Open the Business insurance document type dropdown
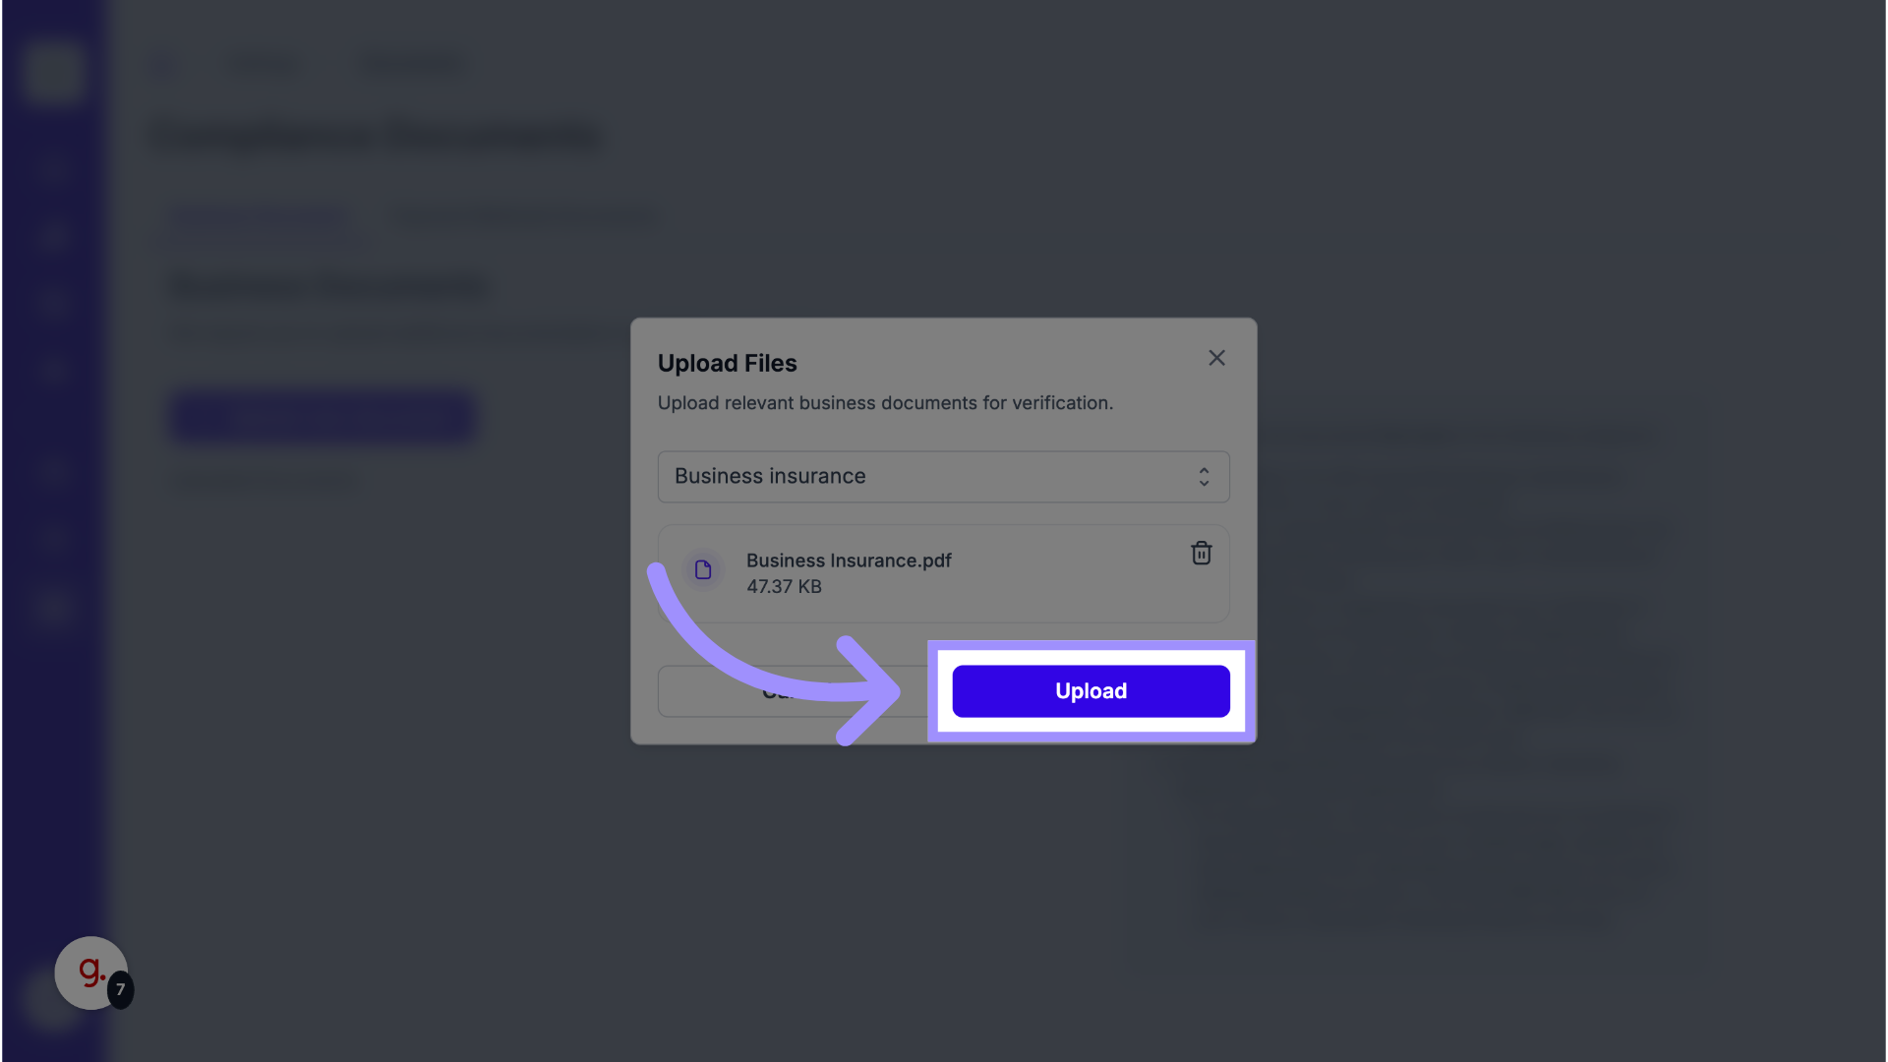 pos(942,477)
